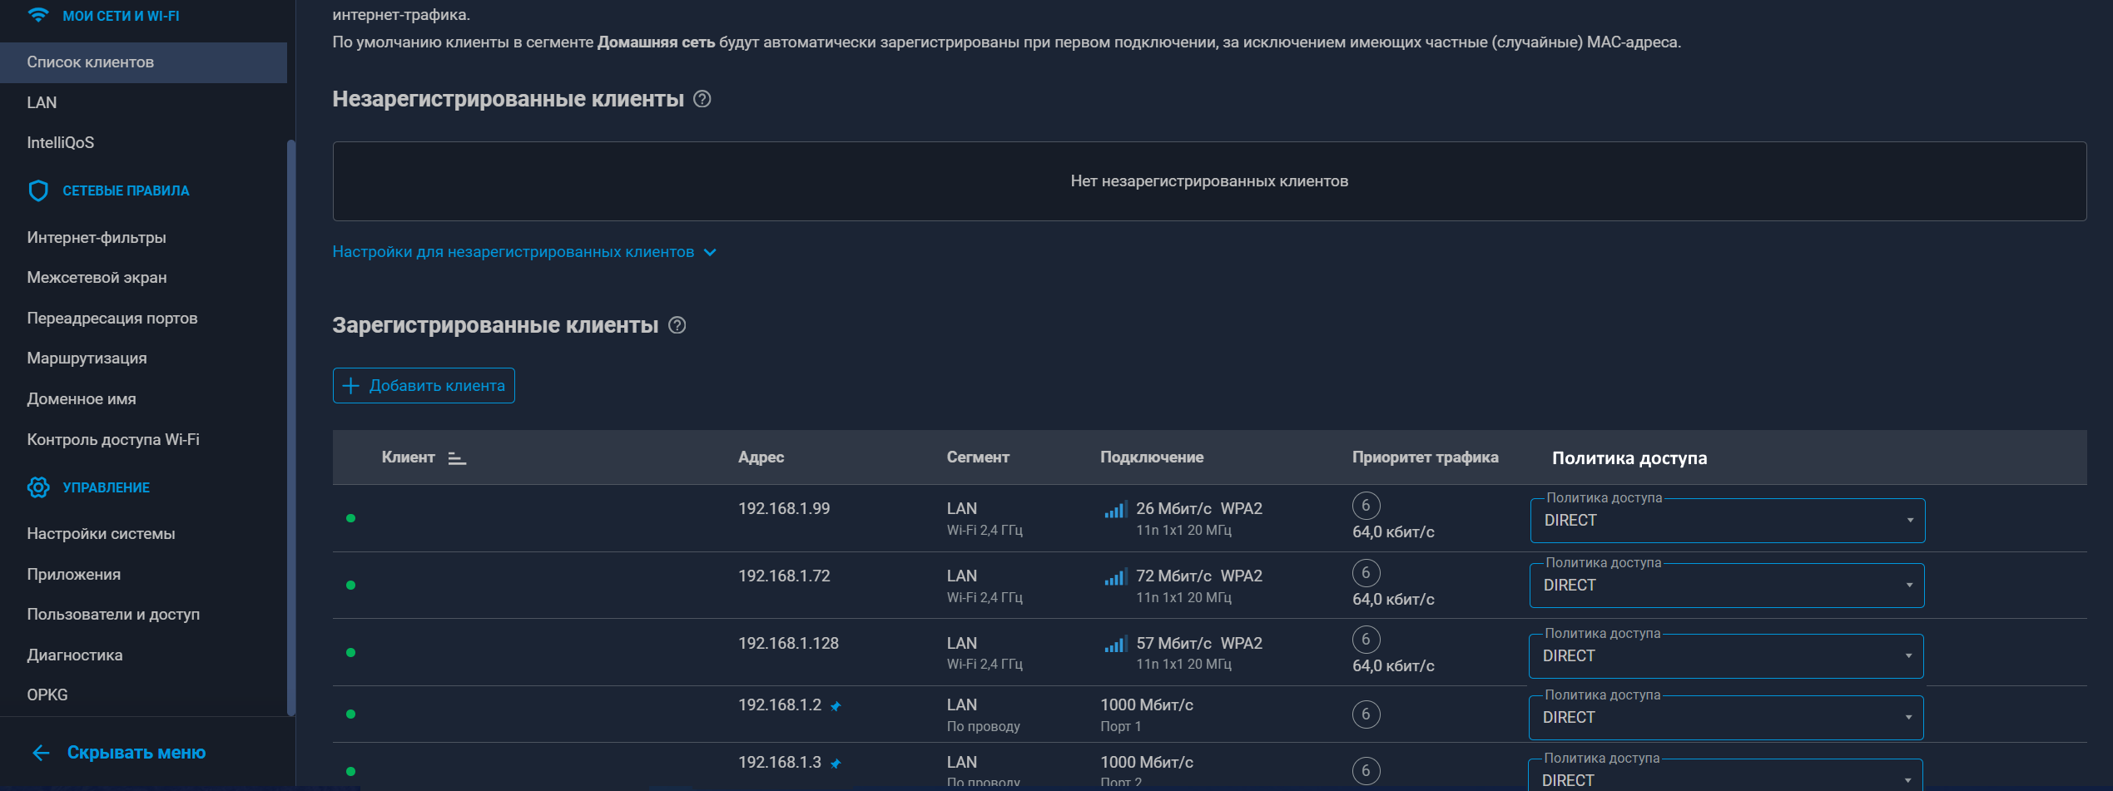The image size is (2113, 791).
Task: Click priority 6 circle for 192.168.1.99
Action: click(x=1366, y=506)
